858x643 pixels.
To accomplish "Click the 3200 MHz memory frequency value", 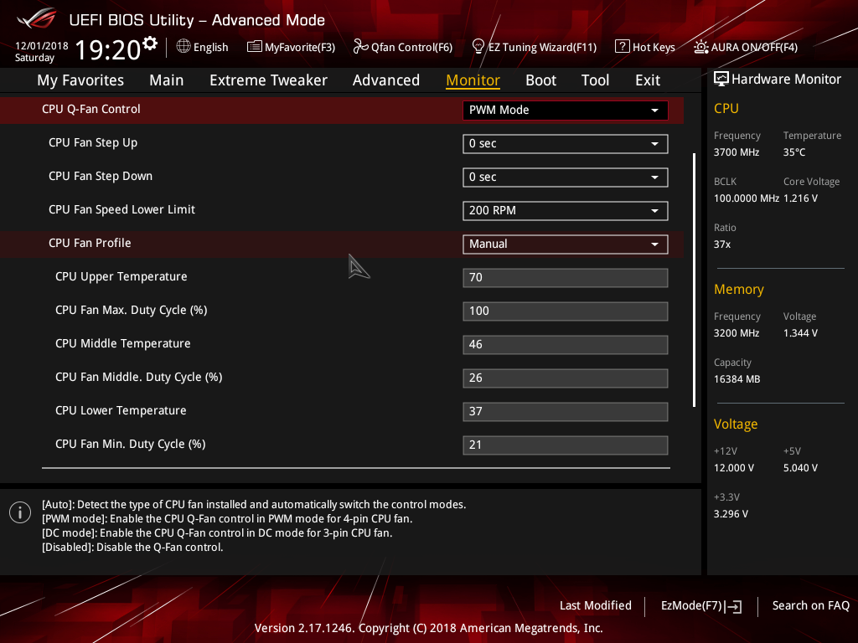I will [736, 333].
